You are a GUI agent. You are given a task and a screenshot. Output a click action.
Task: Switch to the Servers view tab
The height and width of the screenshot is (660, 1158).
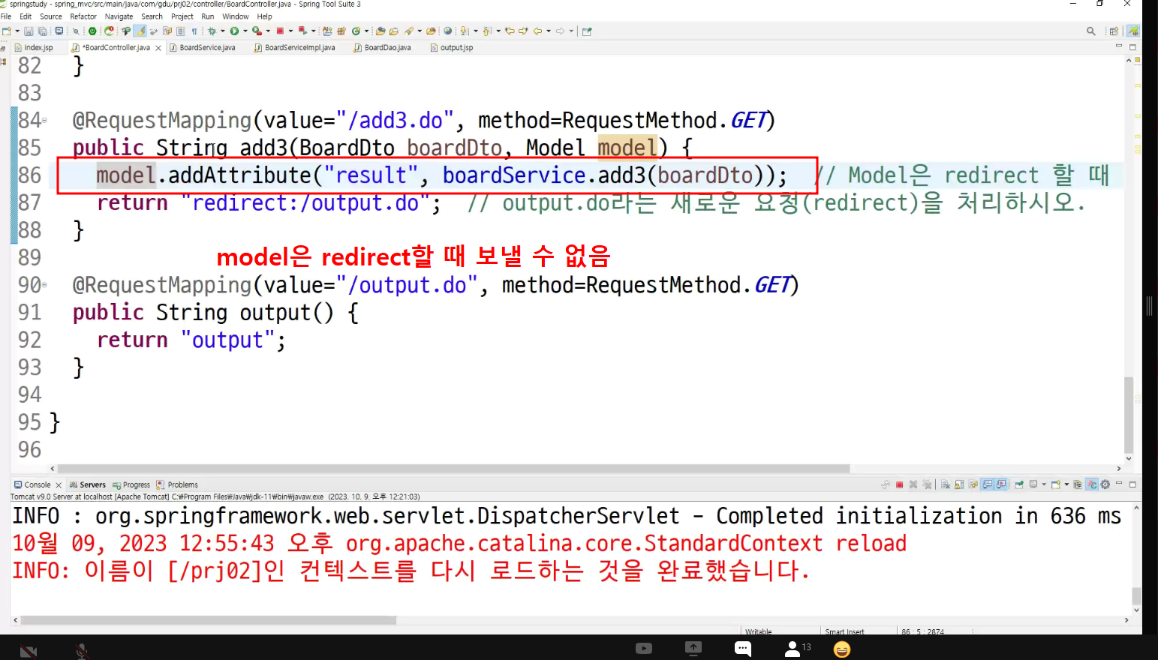tap(88, 484)
